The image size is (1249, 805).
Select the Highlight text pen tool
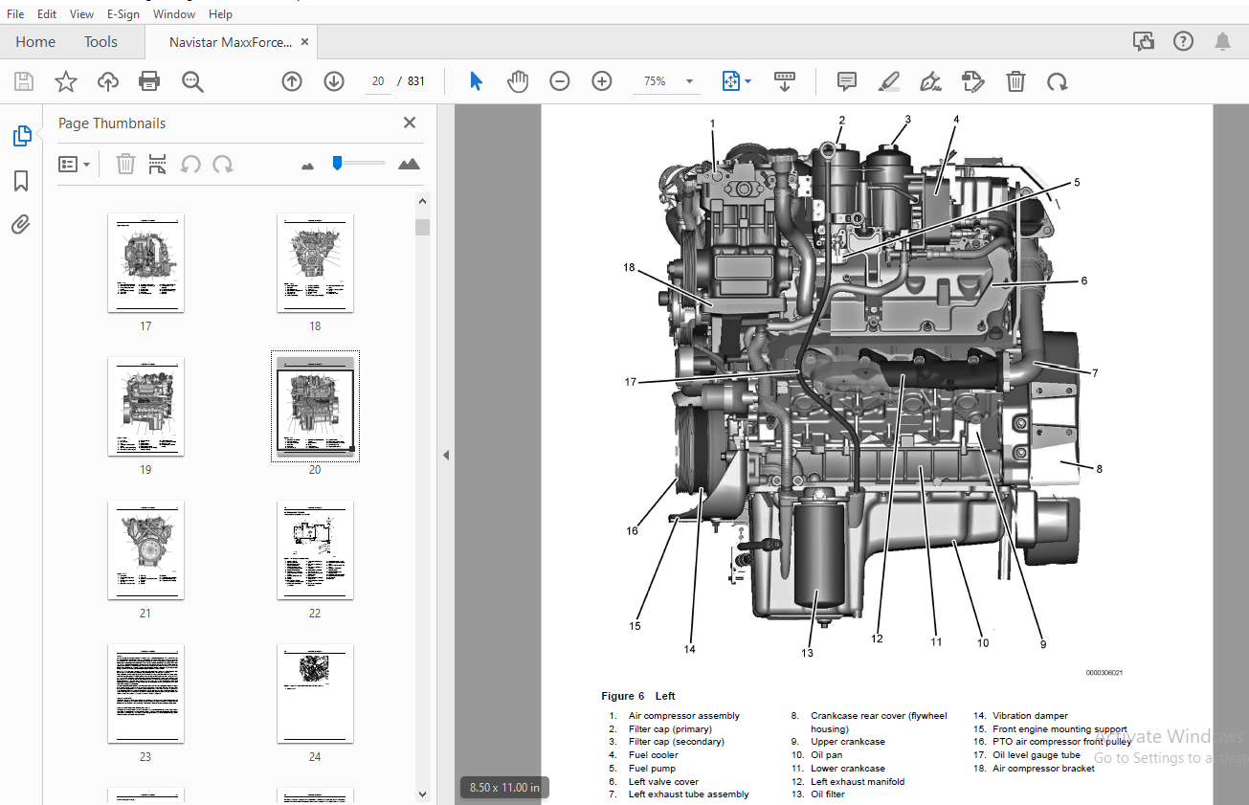coord(889,81)
